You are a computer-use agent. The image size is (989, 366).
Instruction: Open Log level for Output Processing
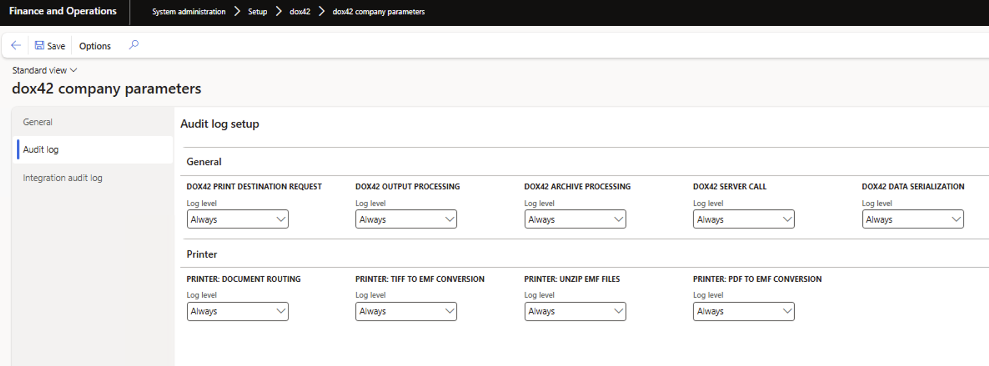[406, 219]
